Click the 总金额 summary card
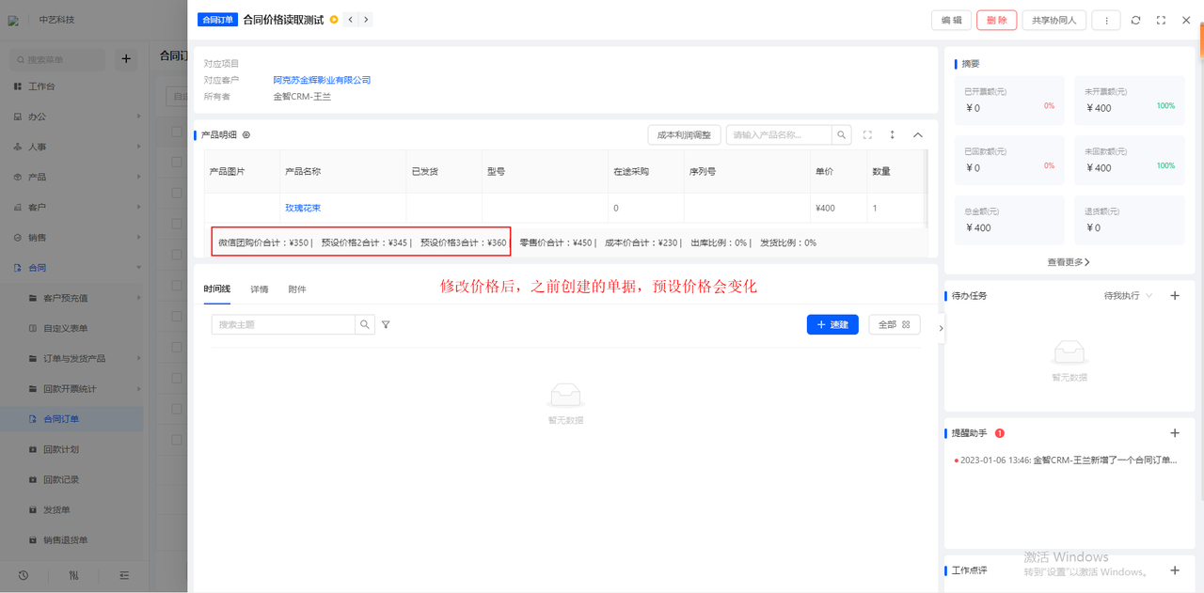1204x593 pixels. click(x=1009, y=221)
